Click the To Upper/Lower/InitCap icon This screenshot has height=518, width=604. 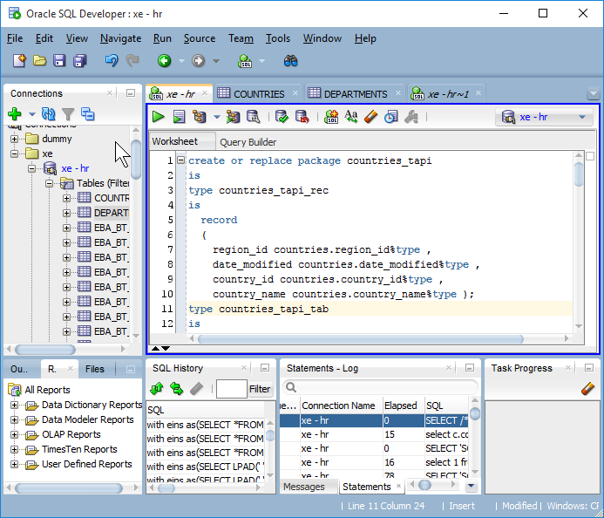[x=351, y=117]
